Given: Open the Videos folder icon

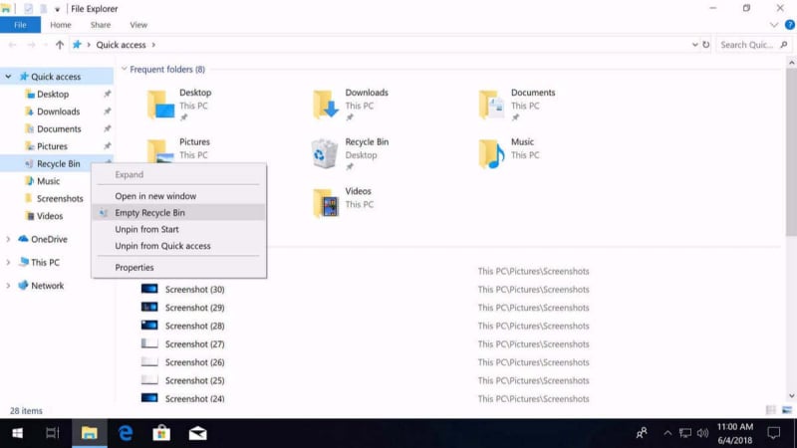Looking at the screenshot, I should pyautogui.click(x=325, y=202).
